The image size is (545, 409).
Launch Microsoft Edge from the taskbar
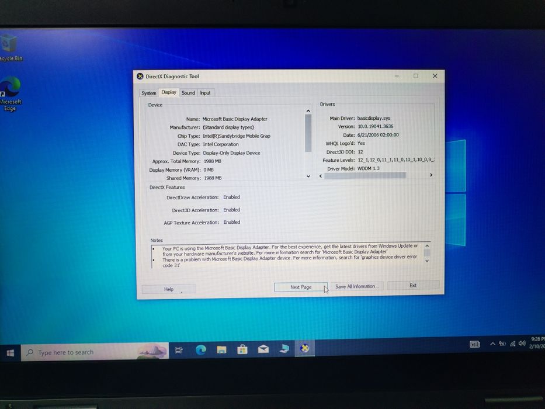[200, 350]
